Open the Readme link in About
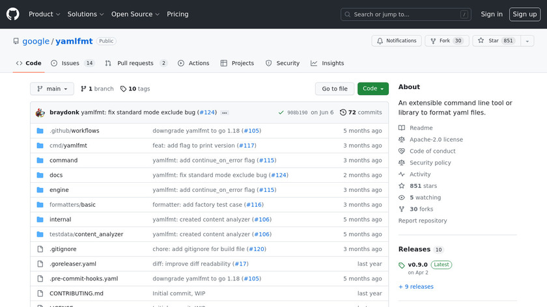 pos(415,128)
